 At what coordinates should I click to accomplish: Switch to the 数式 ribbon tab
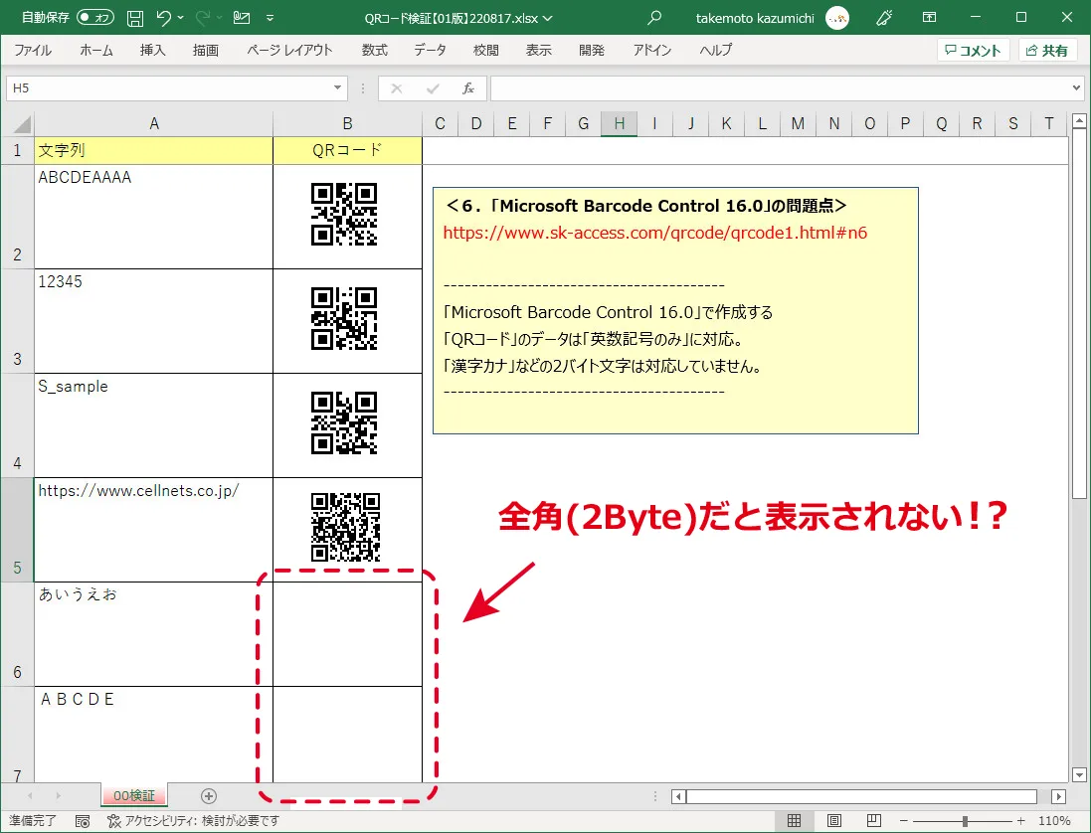click(x=374, y=50)
